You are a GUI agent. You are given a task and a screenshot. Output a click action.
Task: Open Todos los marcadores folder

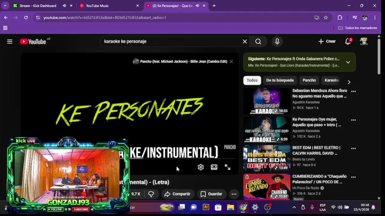click(x=358, y=28)
